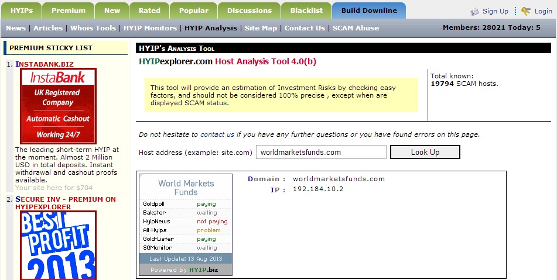
Task: Go to the Popular tab
Action: [x=194, y=11]
